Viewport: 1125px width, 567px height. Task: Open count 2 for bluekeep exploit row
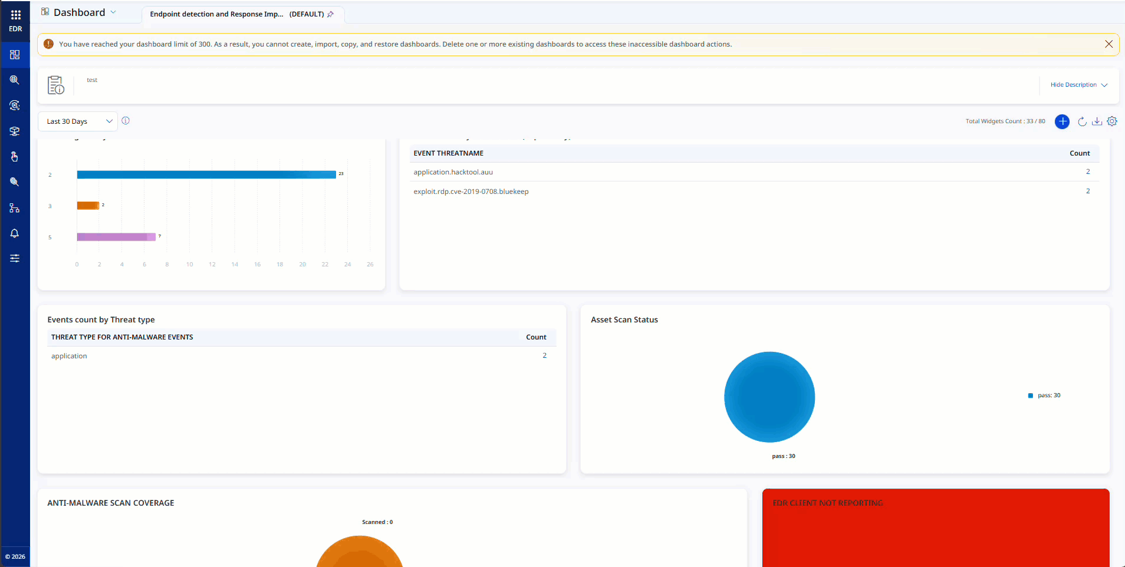pyautogui.click(x=1088, y=191)
